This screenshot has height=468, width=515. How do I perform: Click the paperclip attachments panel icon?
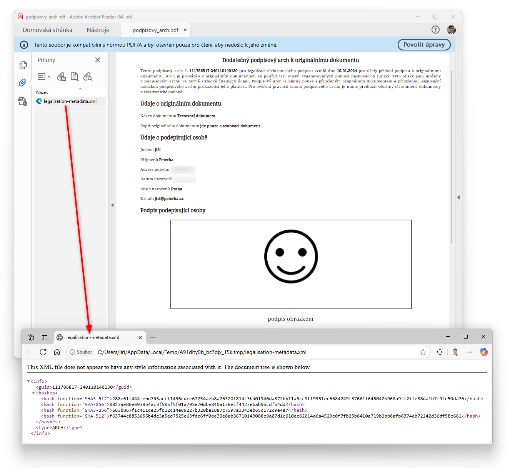click(x=23, y=82)
